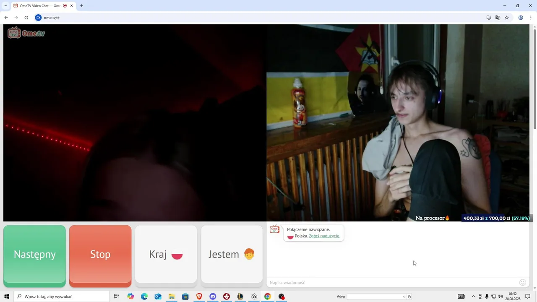Open the Chrome tab search dropdown
Screen dimensions: 537x302
5,6
